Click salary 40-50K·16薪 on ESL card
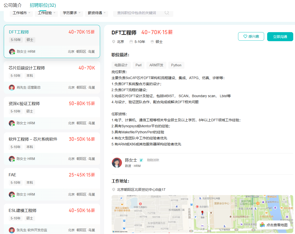The width and height of the screenshot is (295, 234). point(82,210)
